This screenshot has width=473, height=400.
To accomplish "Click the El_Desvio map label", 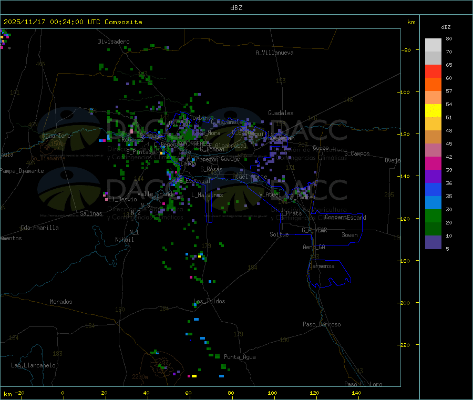I will click(122, 199).
